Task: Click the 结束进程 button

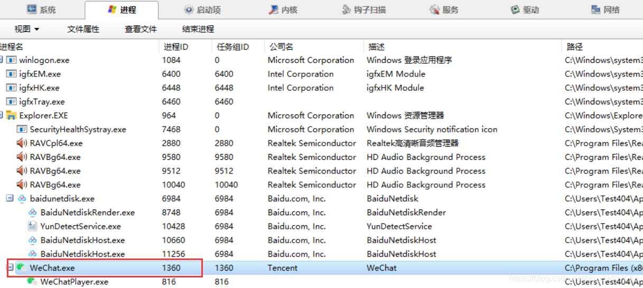Action: click(198, 29)
